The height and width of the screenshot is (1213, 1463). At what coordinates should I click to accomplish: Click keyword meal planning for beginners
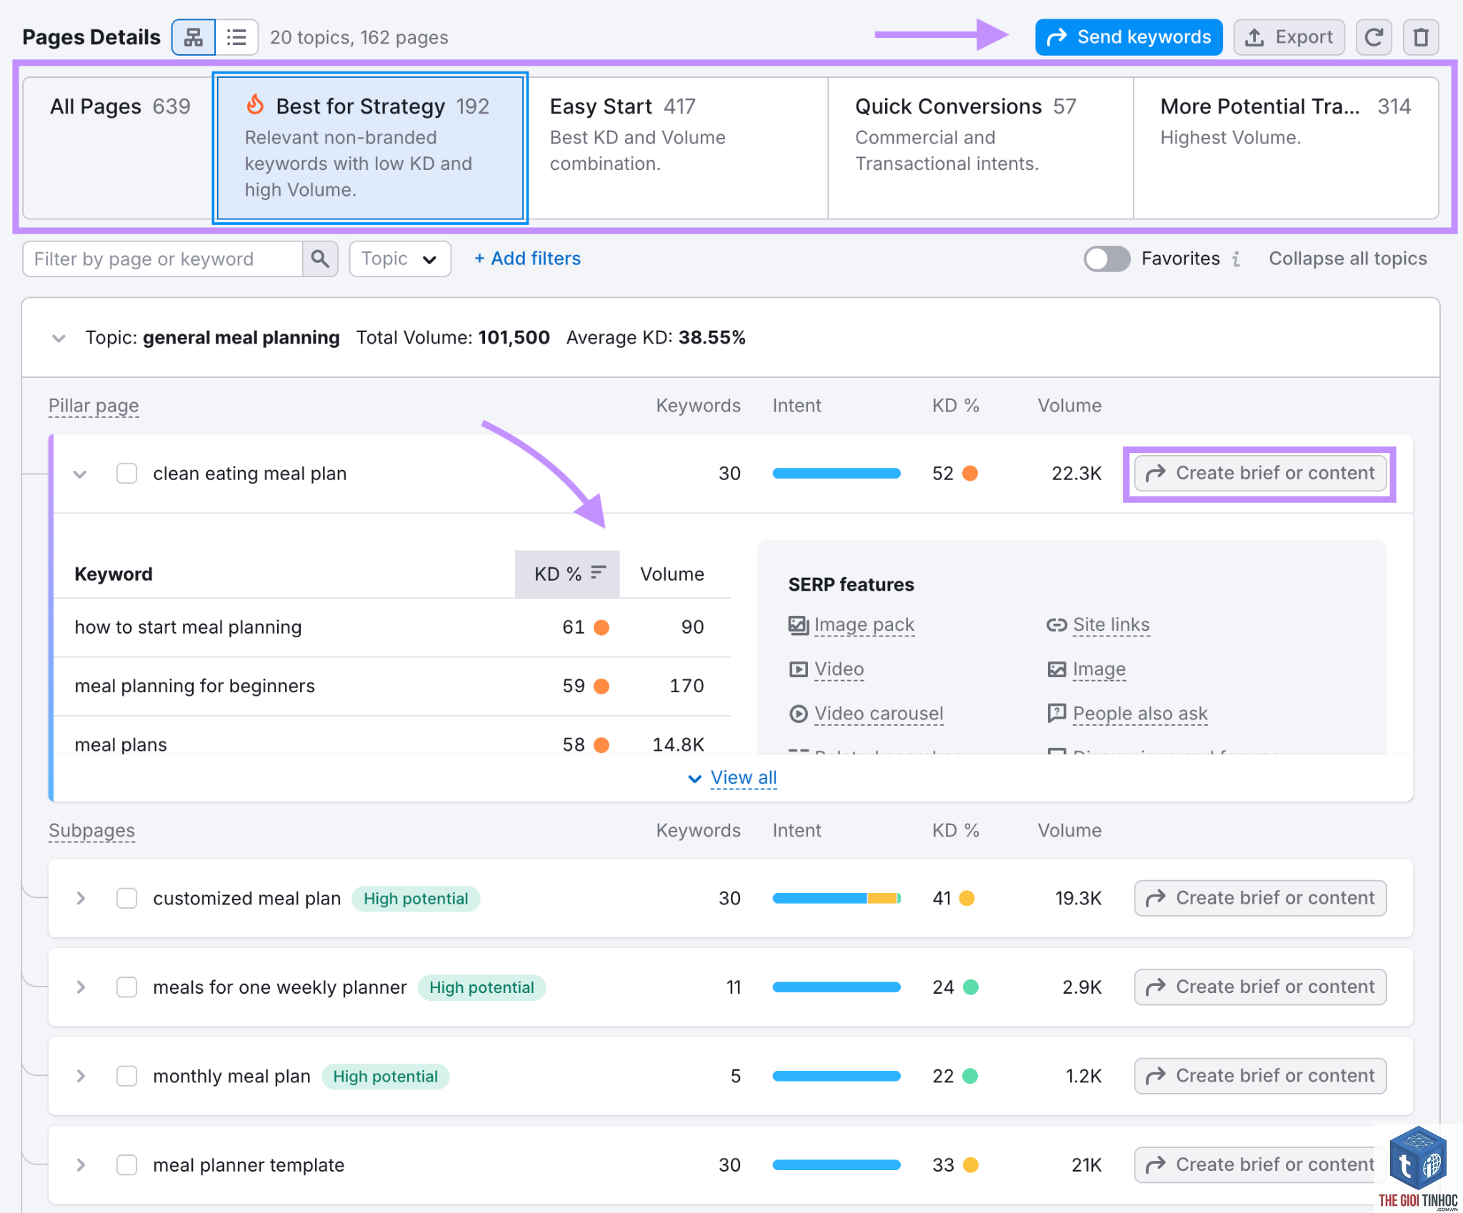click(194, 686)
